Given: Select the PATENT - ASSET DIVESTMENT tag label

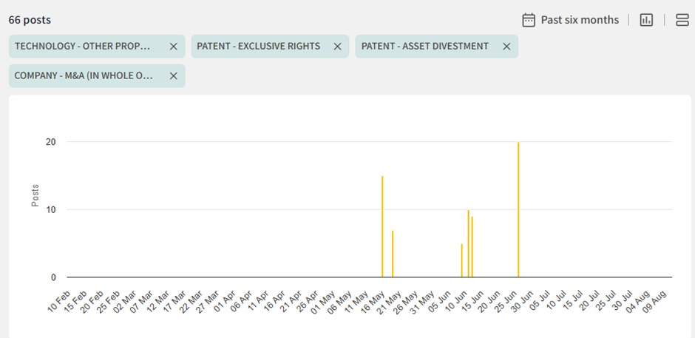Looking at the screenshot, I should click(x=424, y=47).
